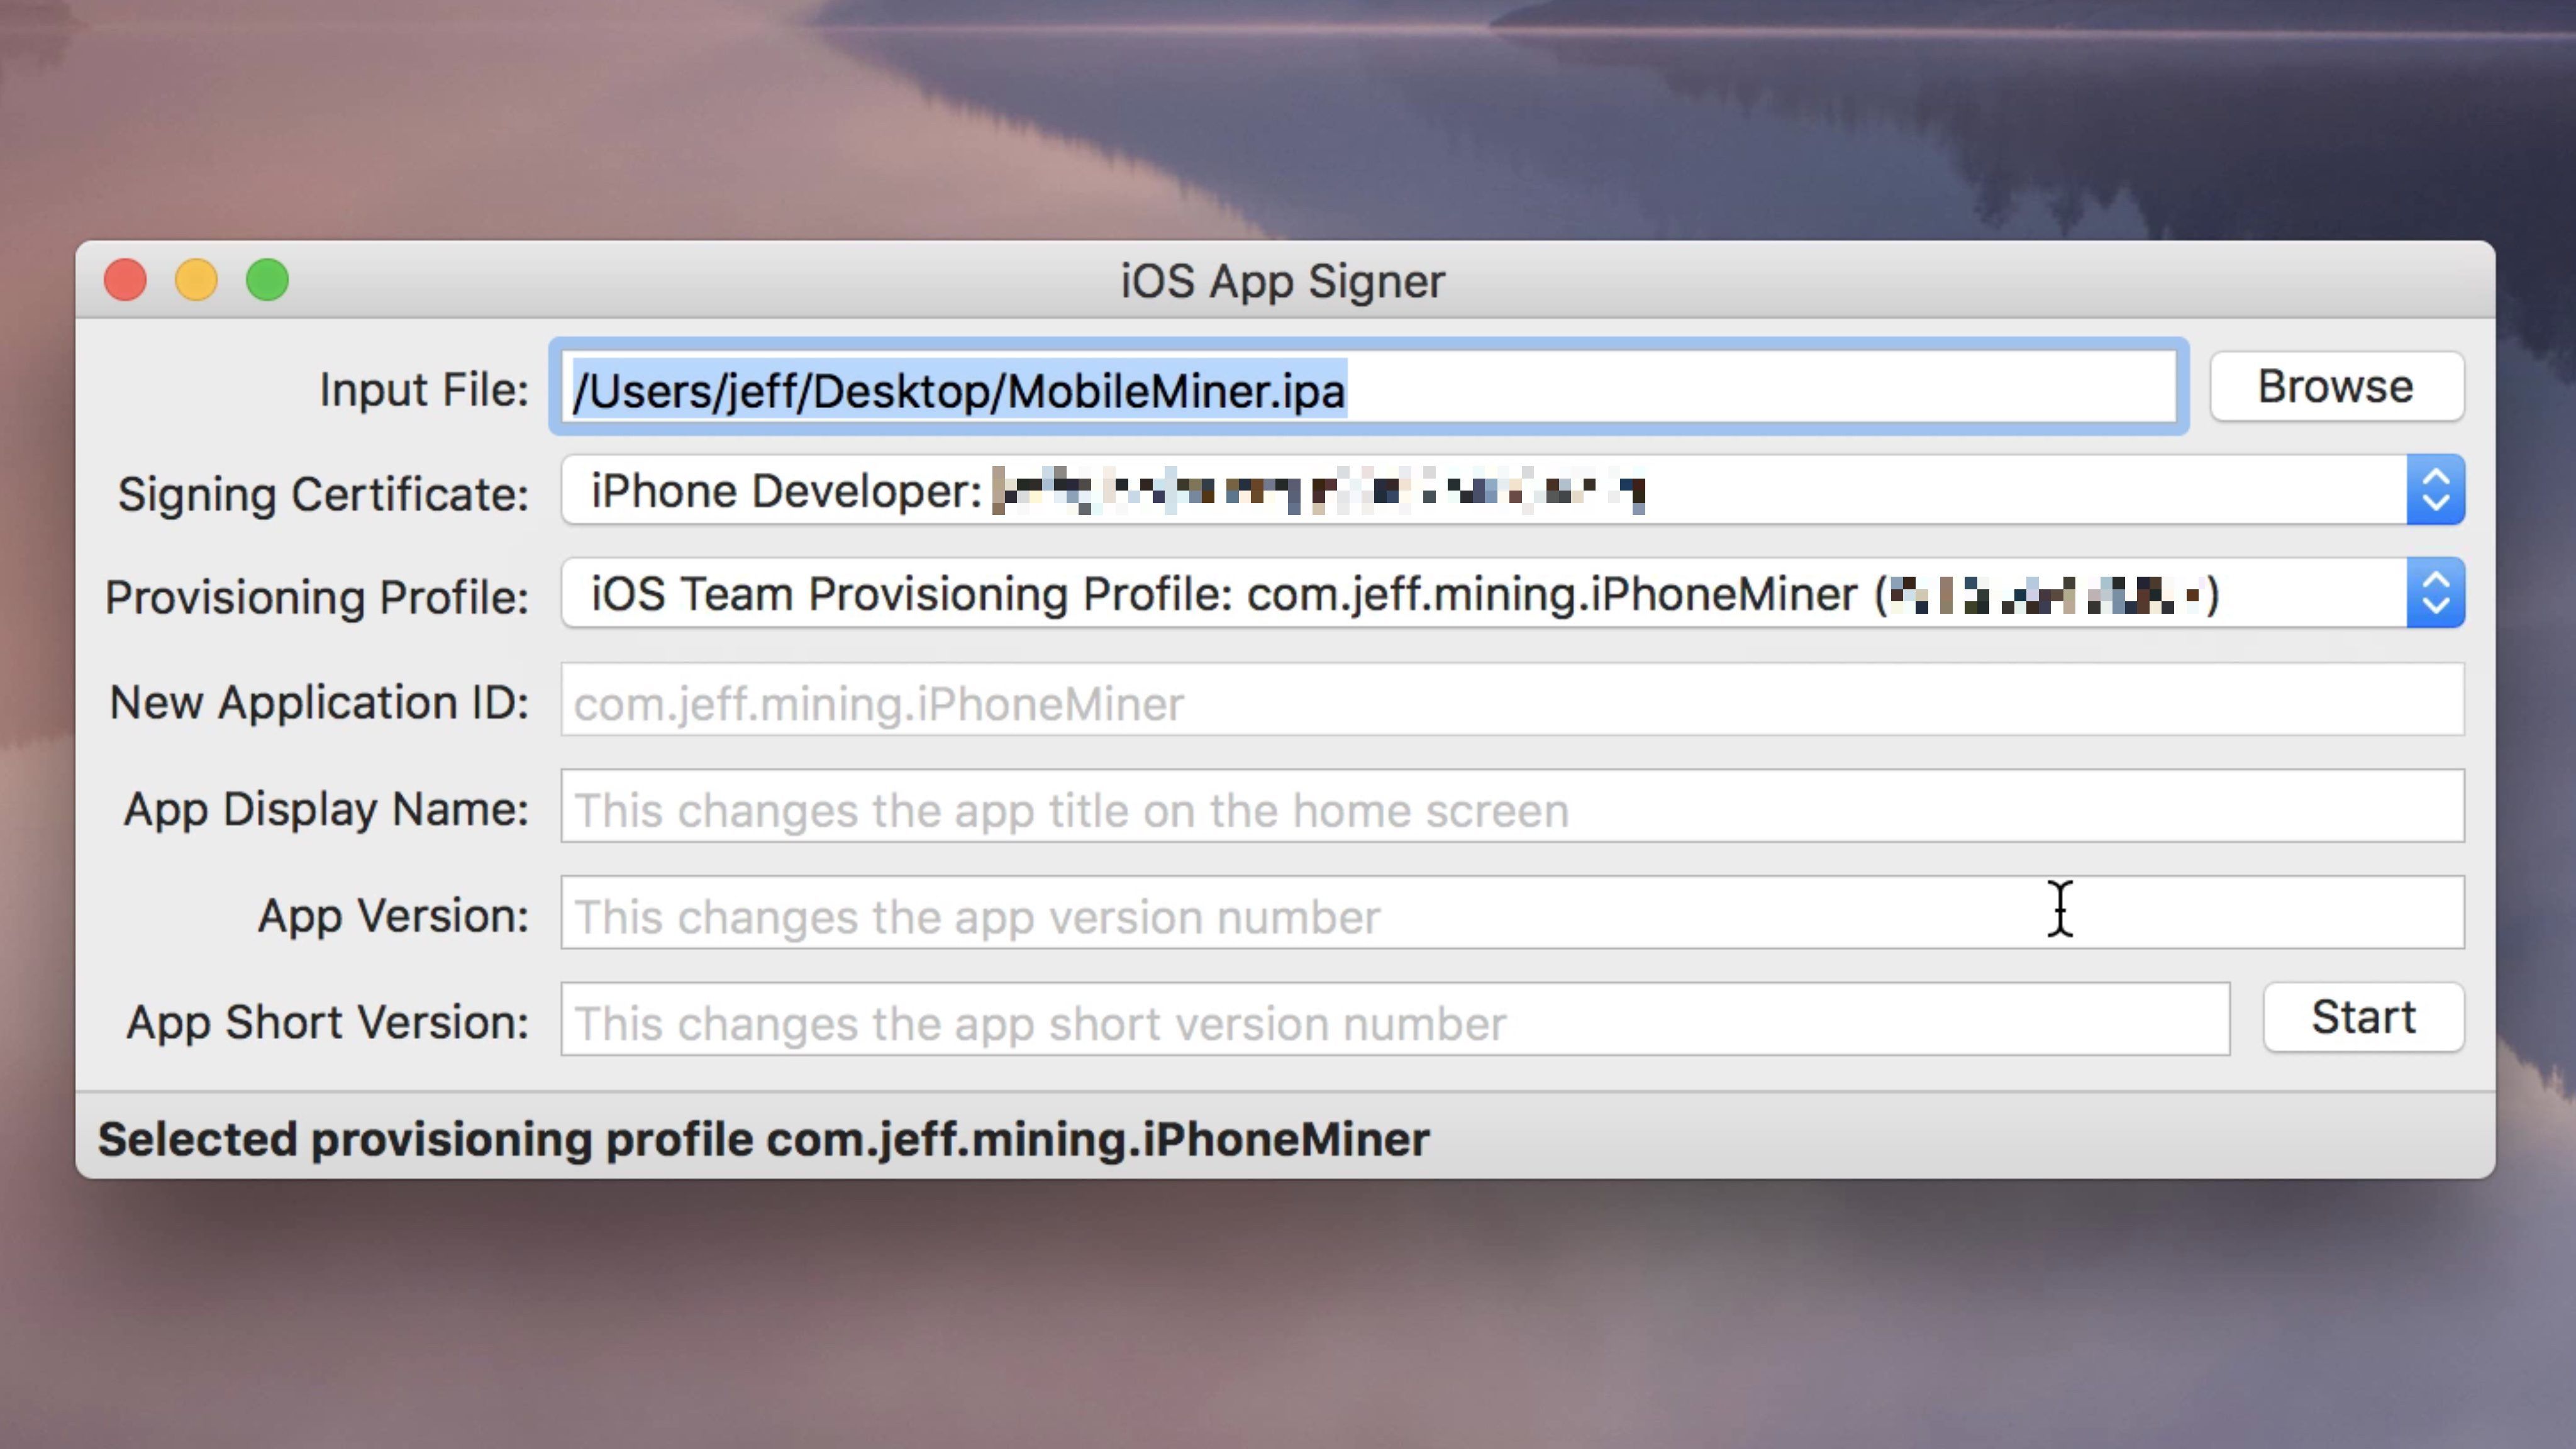Select the App Version text field
The image size is (2576, 1449).
1512,913
